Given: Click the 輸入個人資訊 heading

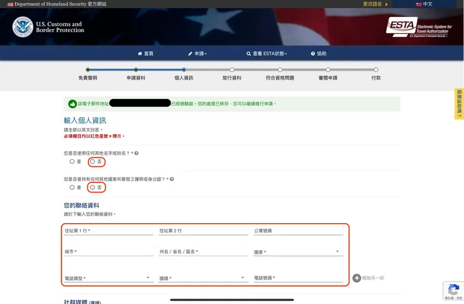Looking at the screenshot, I should click(x=85, y=120).
